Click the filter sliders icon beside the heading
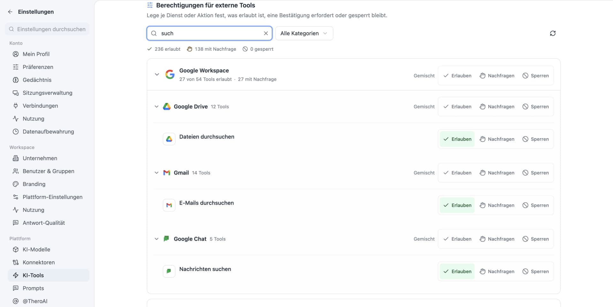This screenshot has height=307, width=613. tap(150, 5)
